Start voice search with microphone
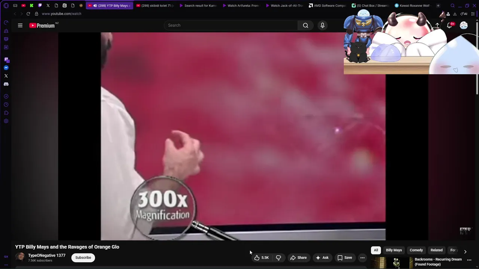The height and width of the screenshot is (269, 479). (x=323, y=25)
